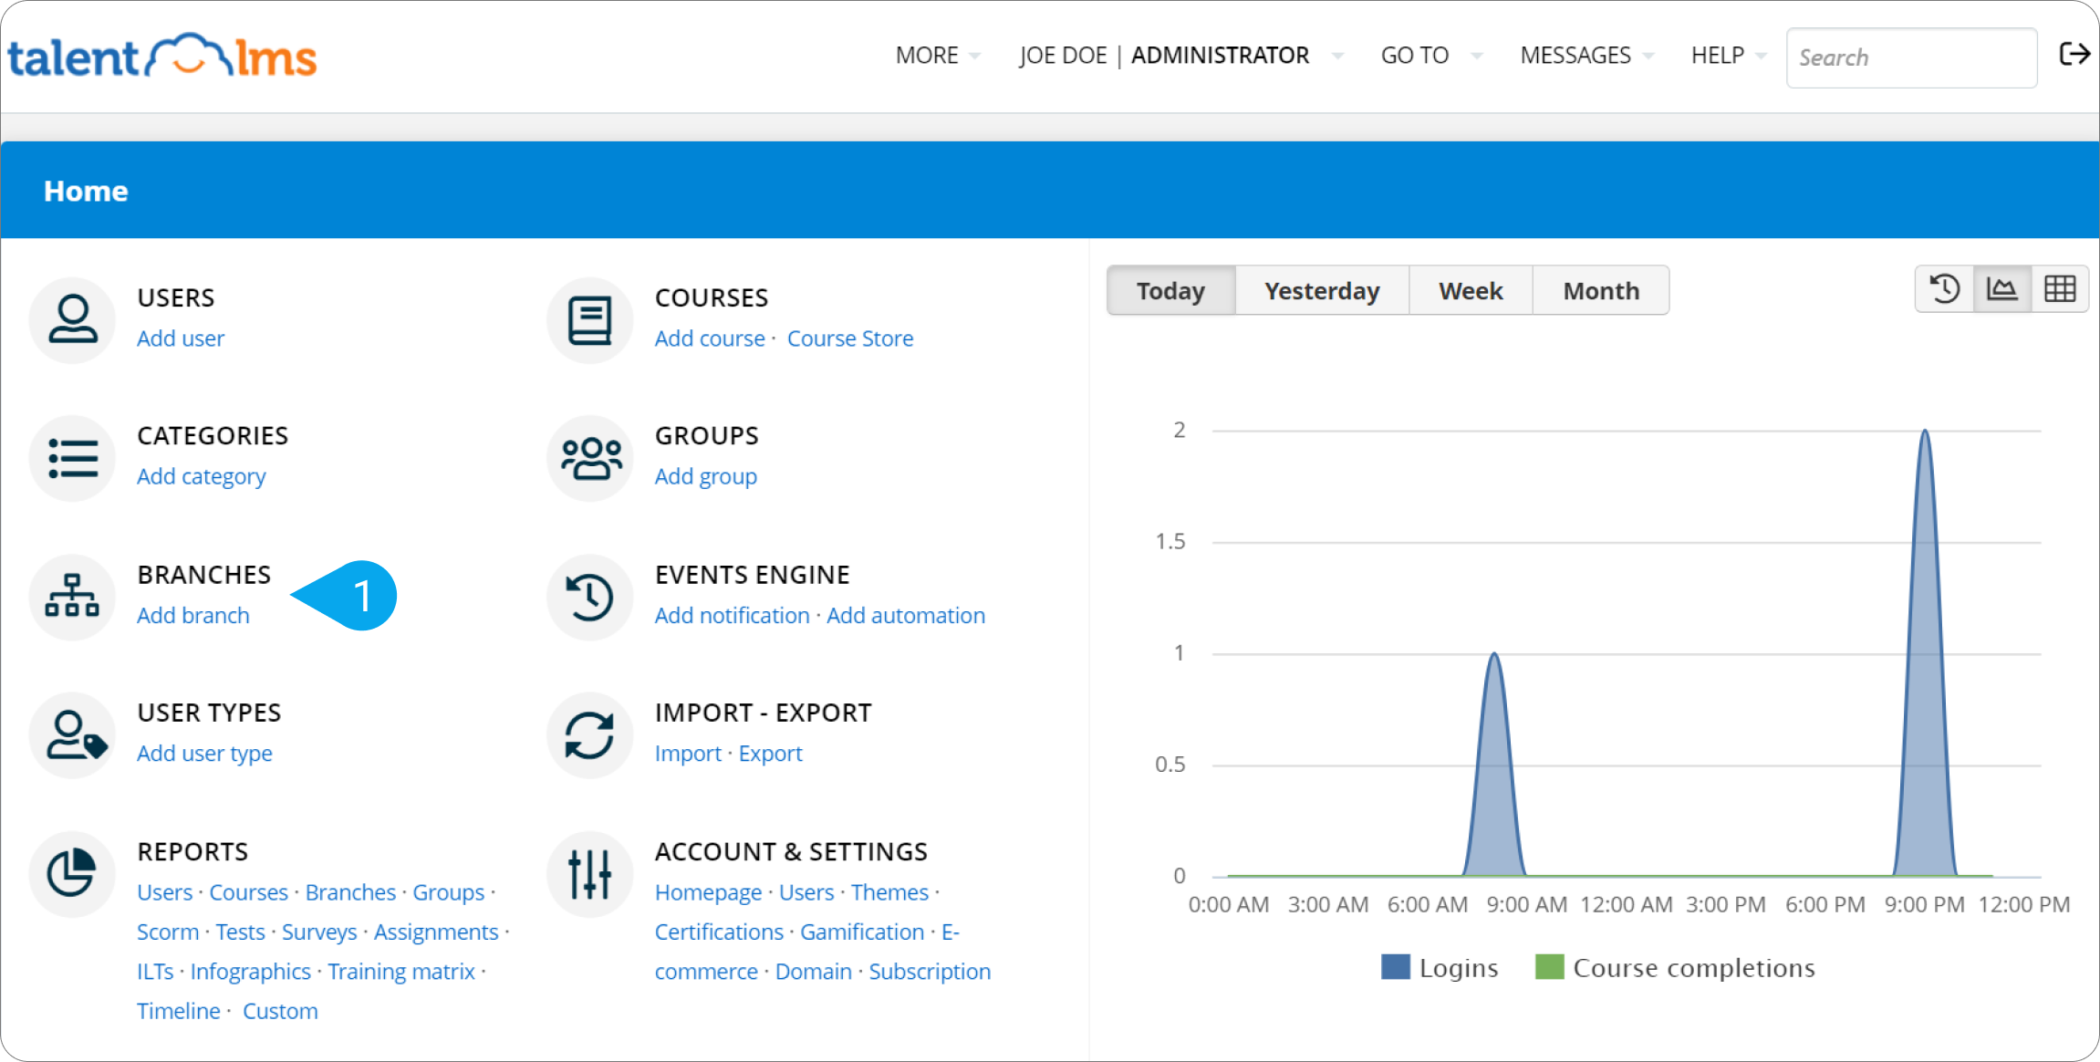Image resolution: width=2100 pixels, height=1062 pixels.
Task: Switch to the Week tab
Action: click(x=1471, y=291)
